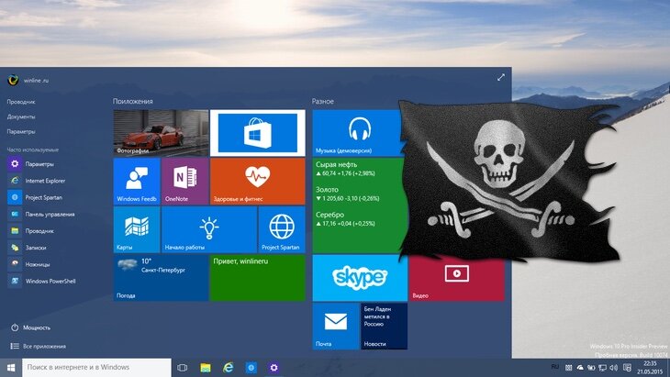This screenshot has height=377, width=670.
Task: Open Project Spartan on taskbar
Action: (x=251, y=368)
